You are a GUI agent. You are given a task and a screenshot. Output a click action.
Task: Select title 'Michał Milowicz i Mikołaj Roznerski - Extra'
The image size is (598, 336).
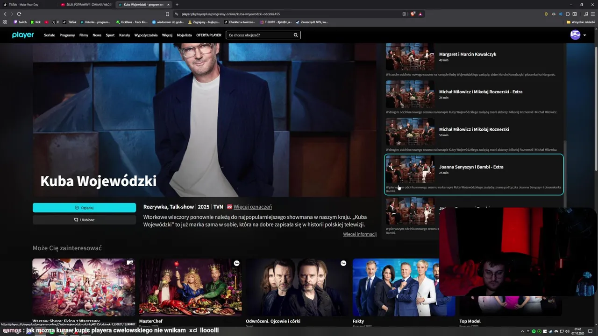pyautogui.click(x=481, y=92)
